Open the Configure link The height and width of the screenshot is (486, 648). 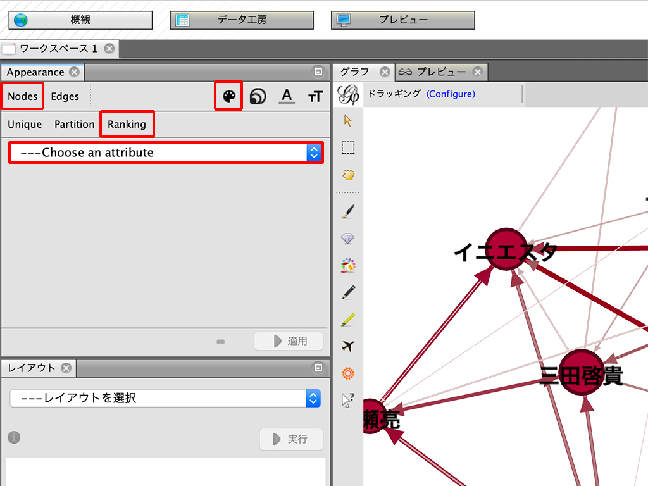click(451, 94)
